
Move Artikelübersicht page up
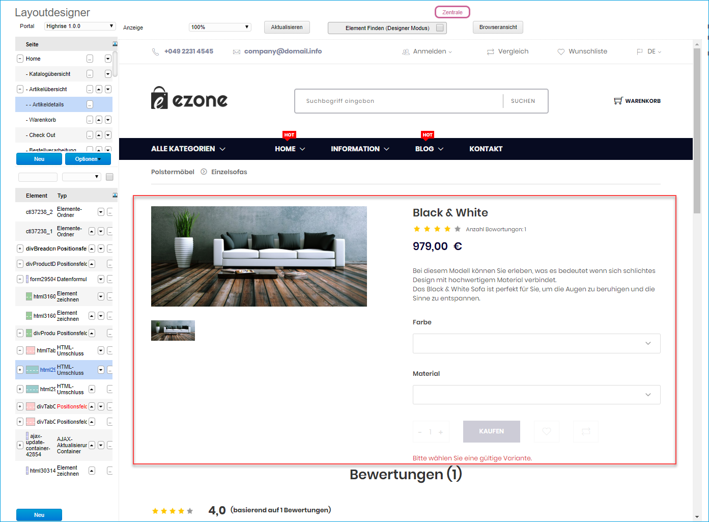point(99,89)
